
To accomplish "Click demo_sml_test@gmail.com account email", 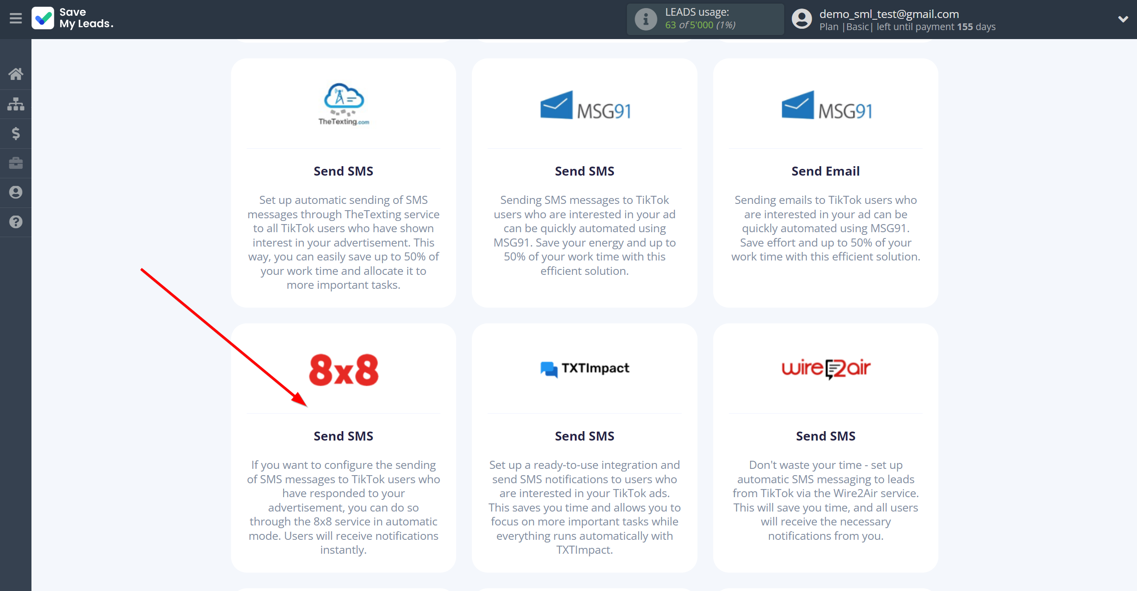I will click(889, 14).
